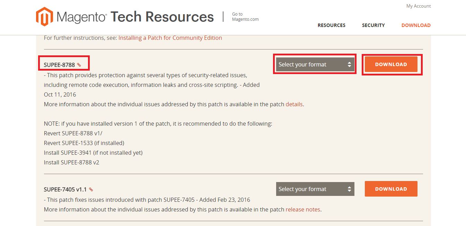Open Installing a Patch for Community Edition
The height and width of the screenshot is (226, 466).
(170, 38)
